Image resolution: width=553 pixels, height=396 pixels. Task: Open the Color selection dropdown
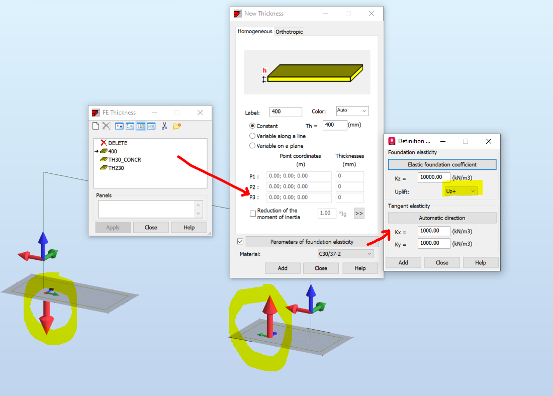pyautogui.click(x=352, y=111)
